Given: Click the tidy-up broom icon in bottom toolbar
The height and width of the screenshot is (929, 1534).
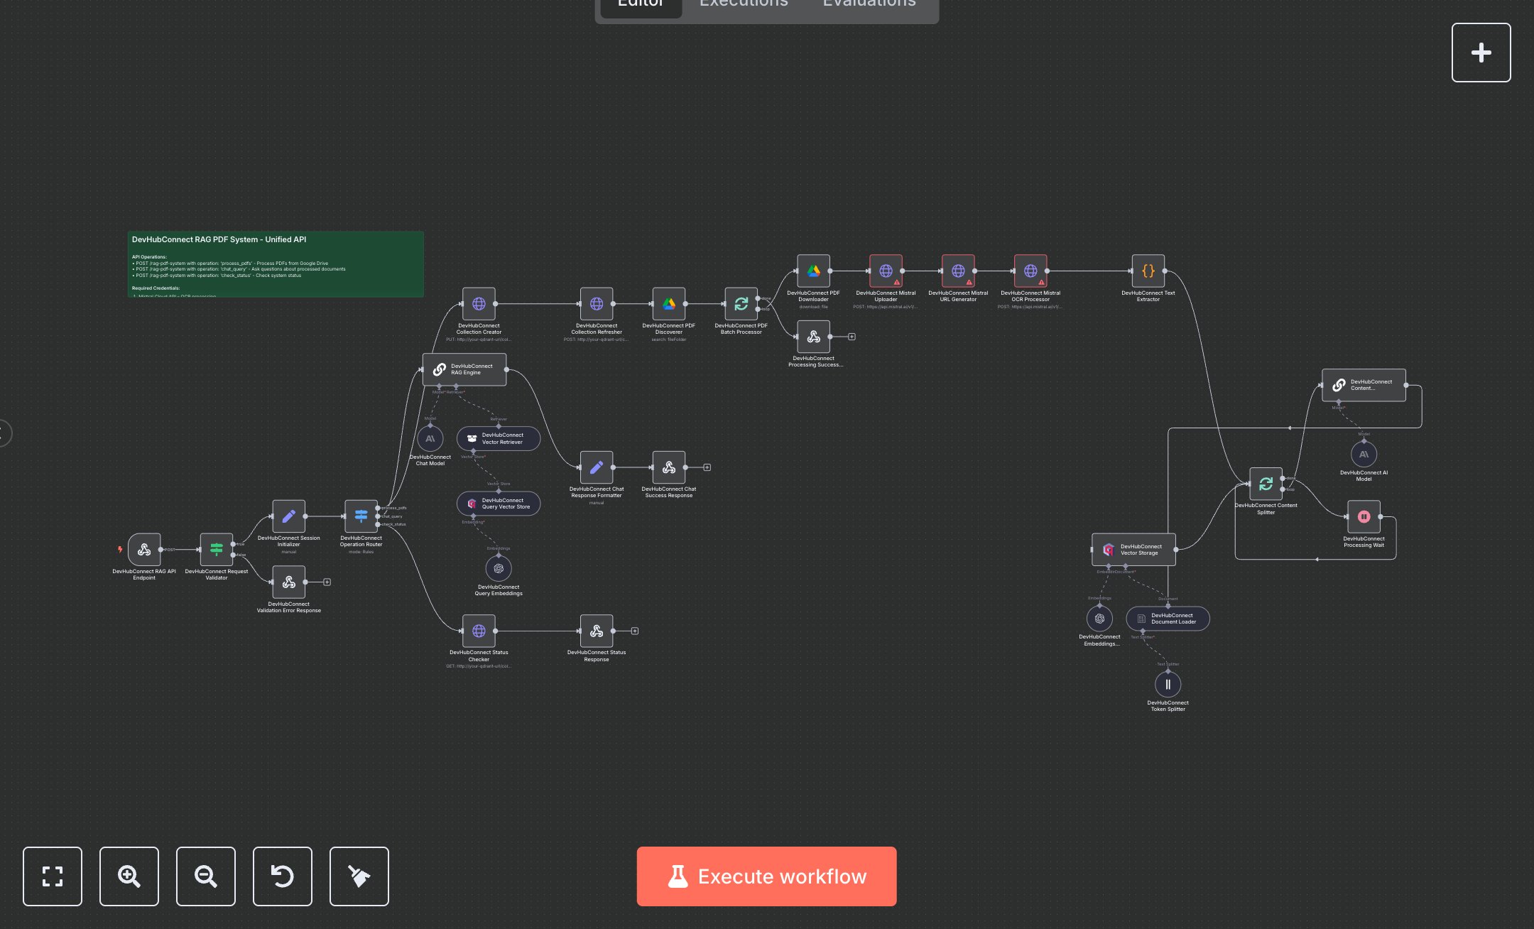Looking at the screenshot, I should (x=359, y=876).
